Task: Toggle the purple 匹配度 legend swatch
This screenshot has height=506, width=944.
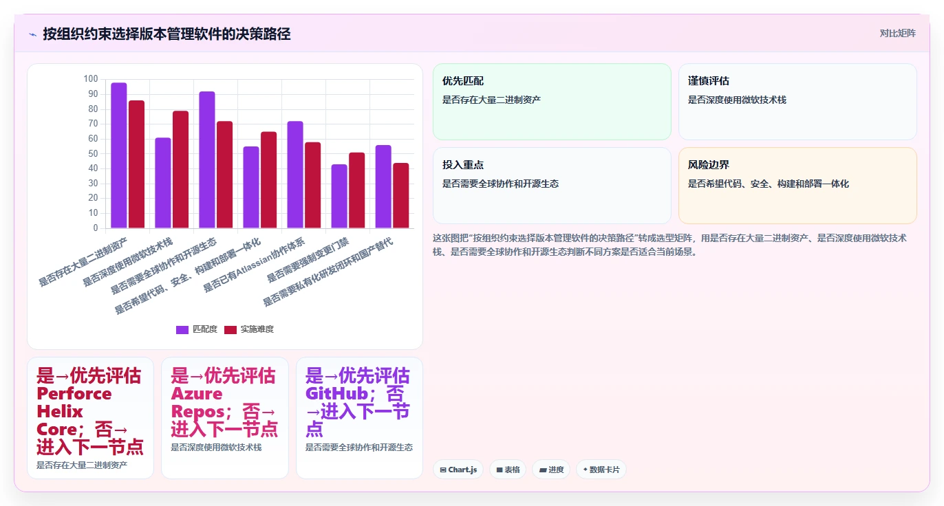Action: [182, 329]
